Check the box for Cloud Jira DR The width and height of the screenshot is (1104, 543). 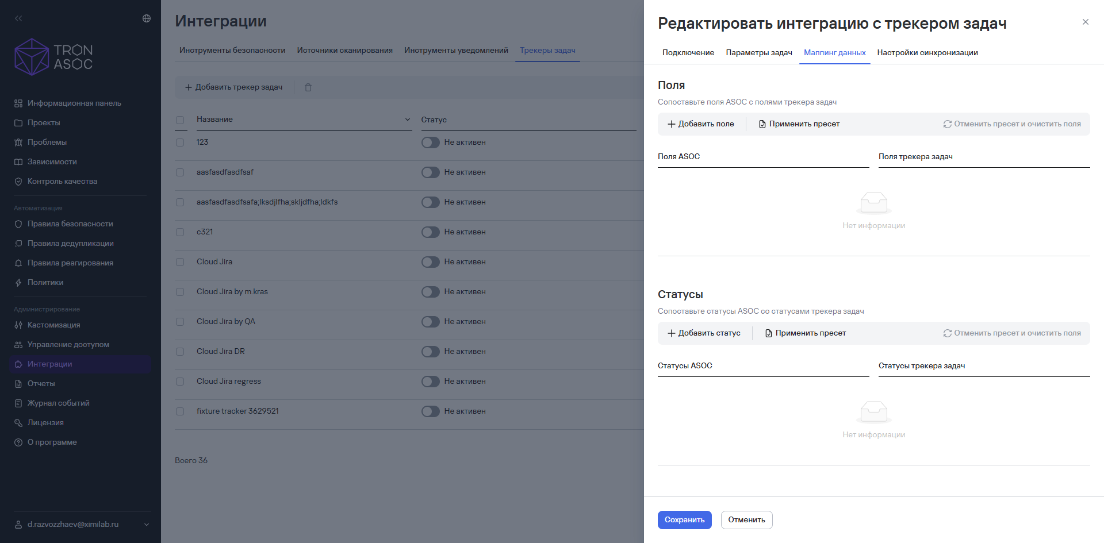(x=180, y=352)
